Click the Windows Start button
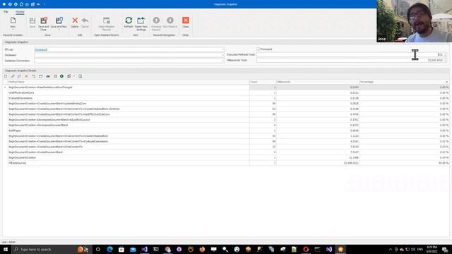452x254 pixels. pyautogui.click(x=6, y=249)
